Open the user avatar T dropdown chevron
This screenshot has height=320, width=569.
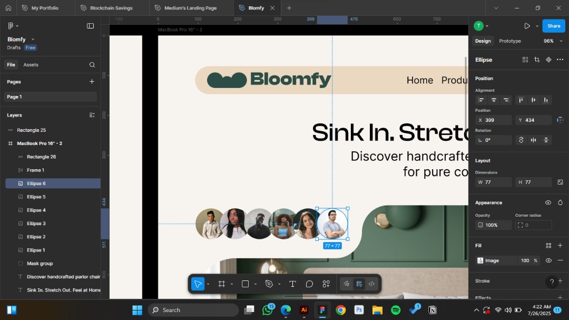487,26
